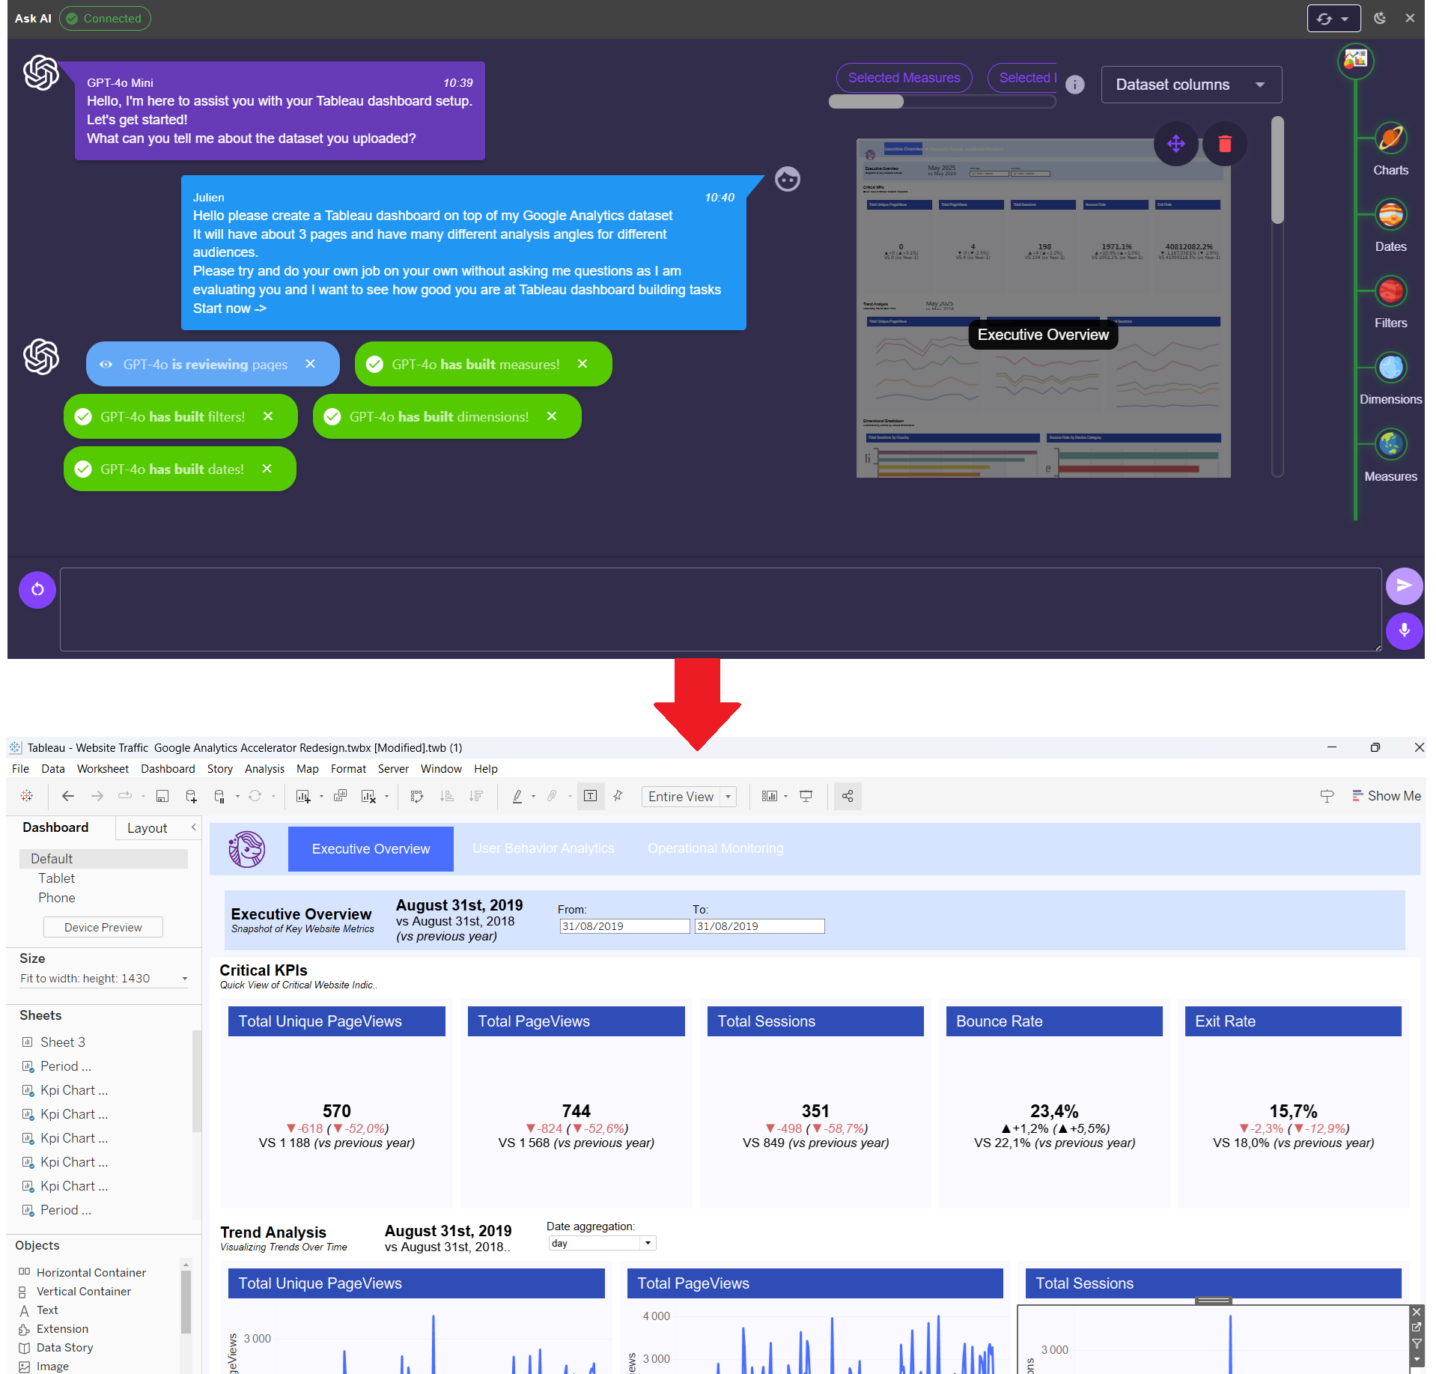
Task: Select the Executive Overview page tab
Action: 371,849
